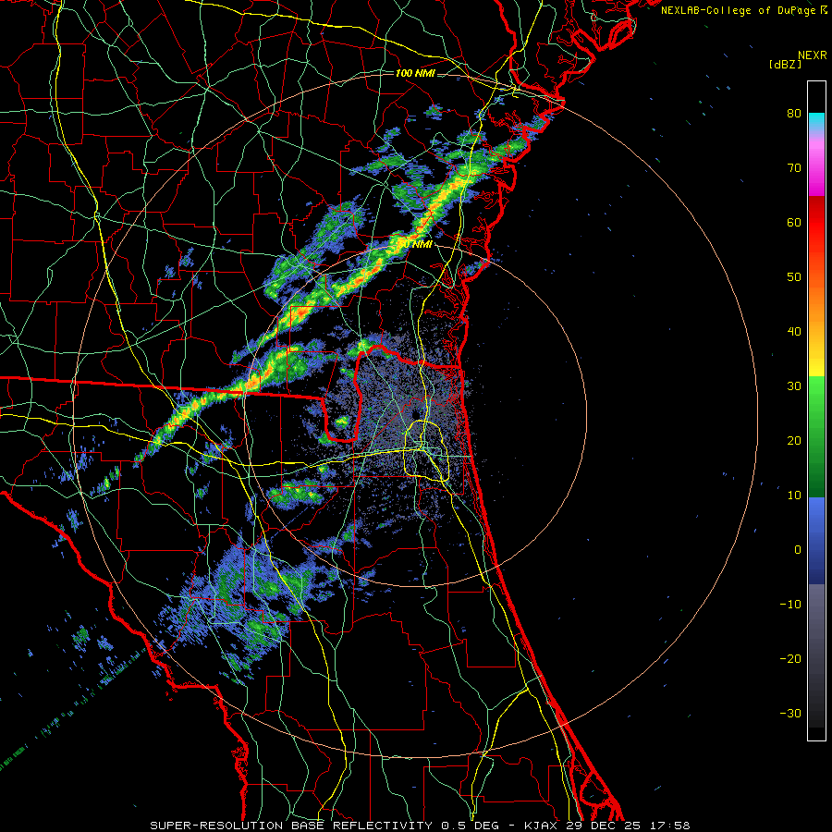Viewport: 832px width, 832px height.
Task: Click the 80 value on dBZ scale
Action: coord(794,114)
